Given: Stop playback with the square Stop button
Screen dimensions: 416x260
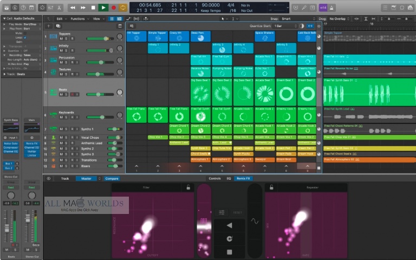Looking at the screenshot, I should [x=93, y=8].
